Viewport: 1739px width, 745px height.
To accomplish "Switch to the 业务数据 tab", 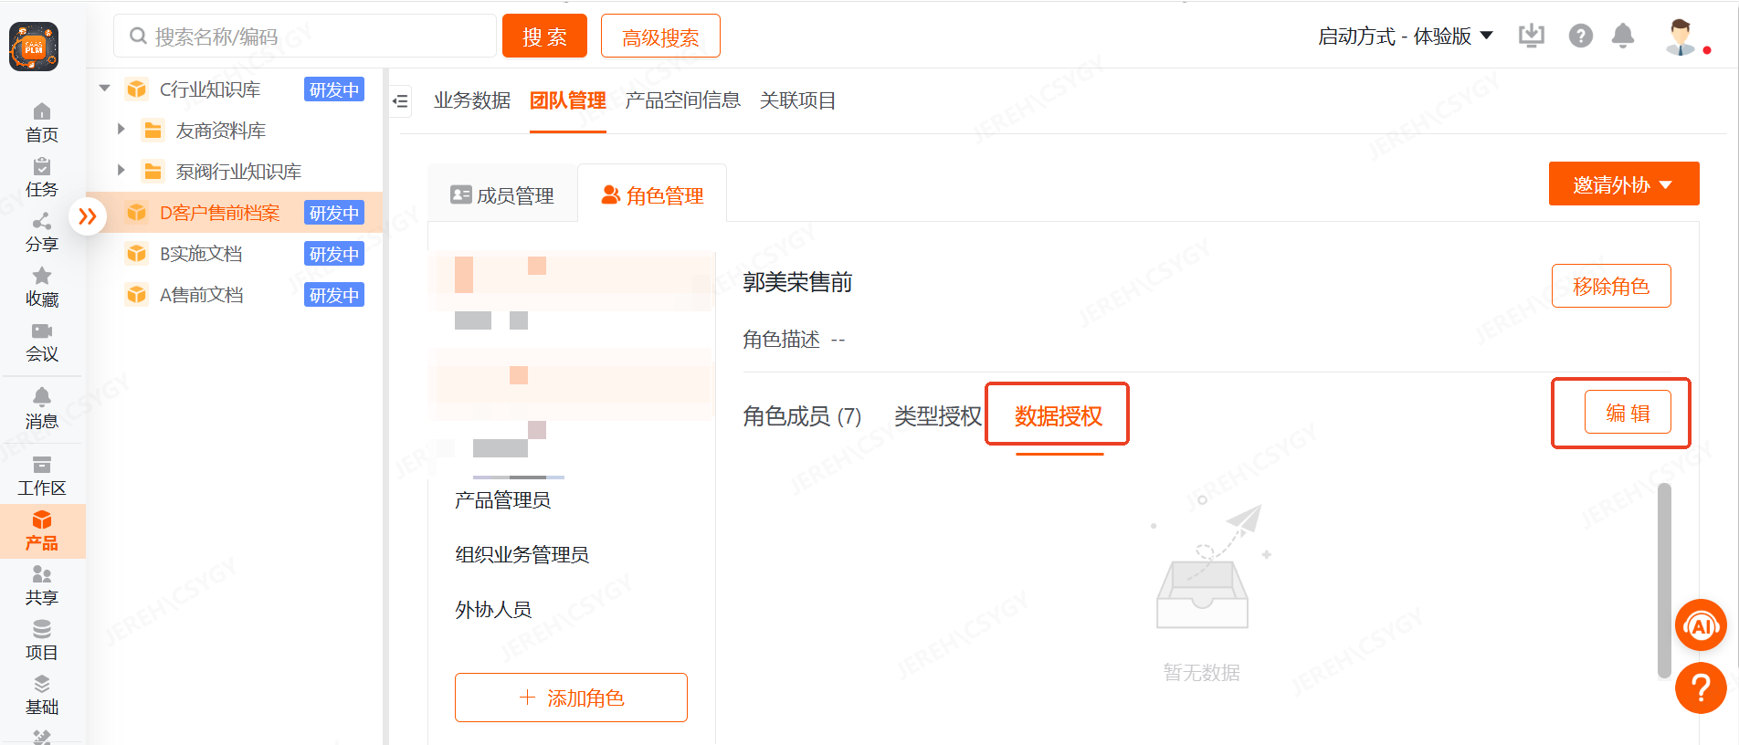I will coord(472,100).
